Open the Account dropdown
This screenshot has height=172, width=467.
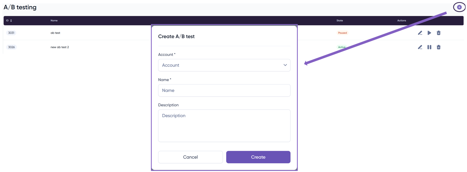click(x=224, y=65)
